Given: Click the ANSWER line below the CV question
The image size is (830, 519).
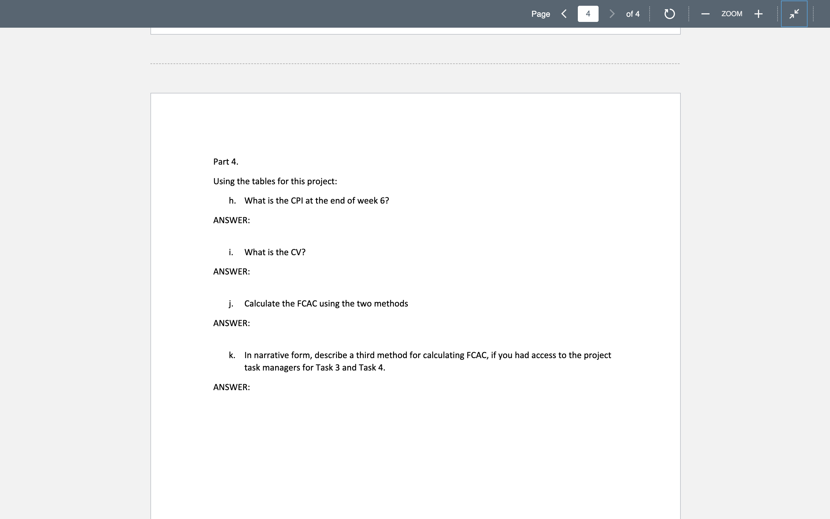Looking at the screenshot, I should coord(231,272).
